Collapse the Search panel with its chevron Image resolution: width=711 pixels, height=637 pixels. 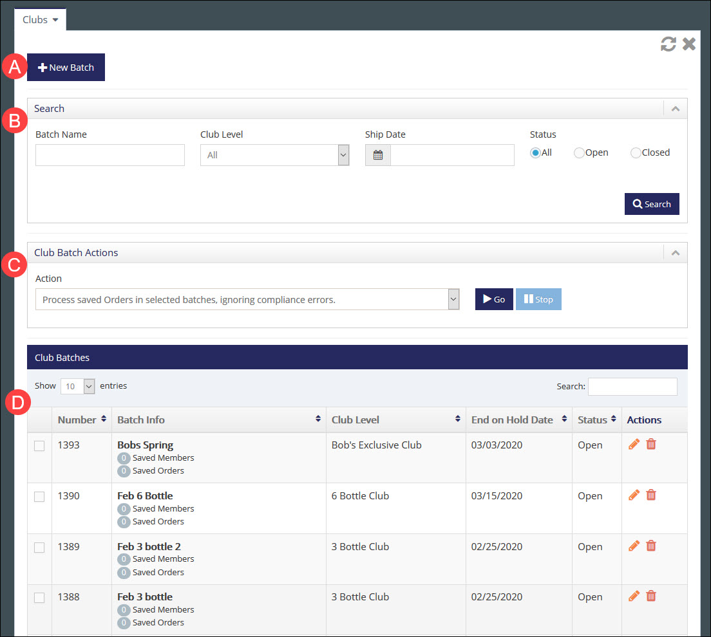675,109
